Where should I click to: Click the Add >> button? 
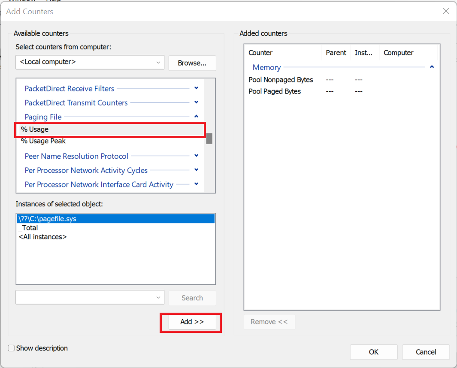click(x=192, y=322)
